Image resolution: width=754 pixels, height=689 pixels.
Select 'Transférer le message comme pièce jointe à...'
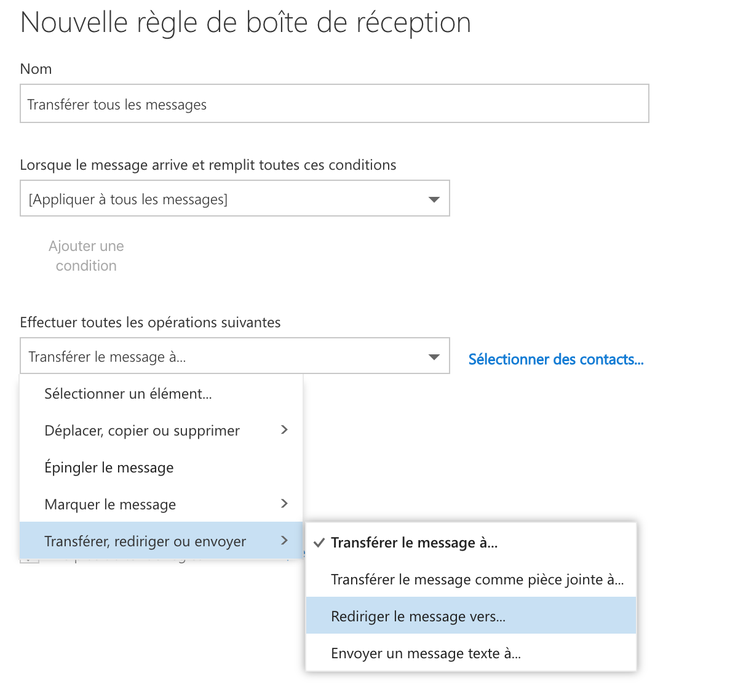tap(478, 579)
